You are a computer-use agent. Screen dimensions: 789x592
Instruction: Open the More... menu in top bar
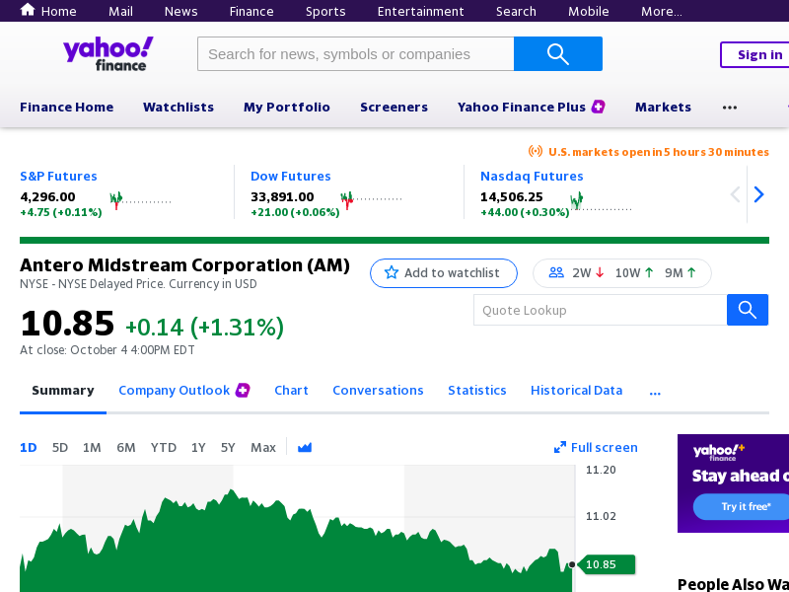tap(661, 11)
